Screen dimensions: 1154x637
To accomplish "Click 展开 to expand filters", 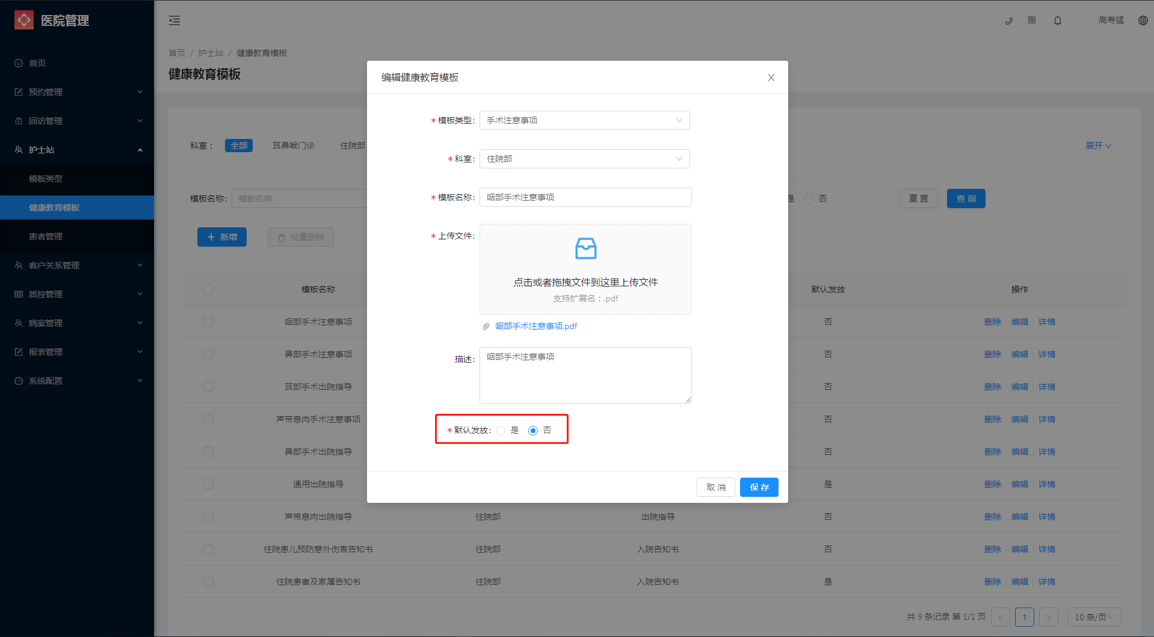I will 1098,146.
